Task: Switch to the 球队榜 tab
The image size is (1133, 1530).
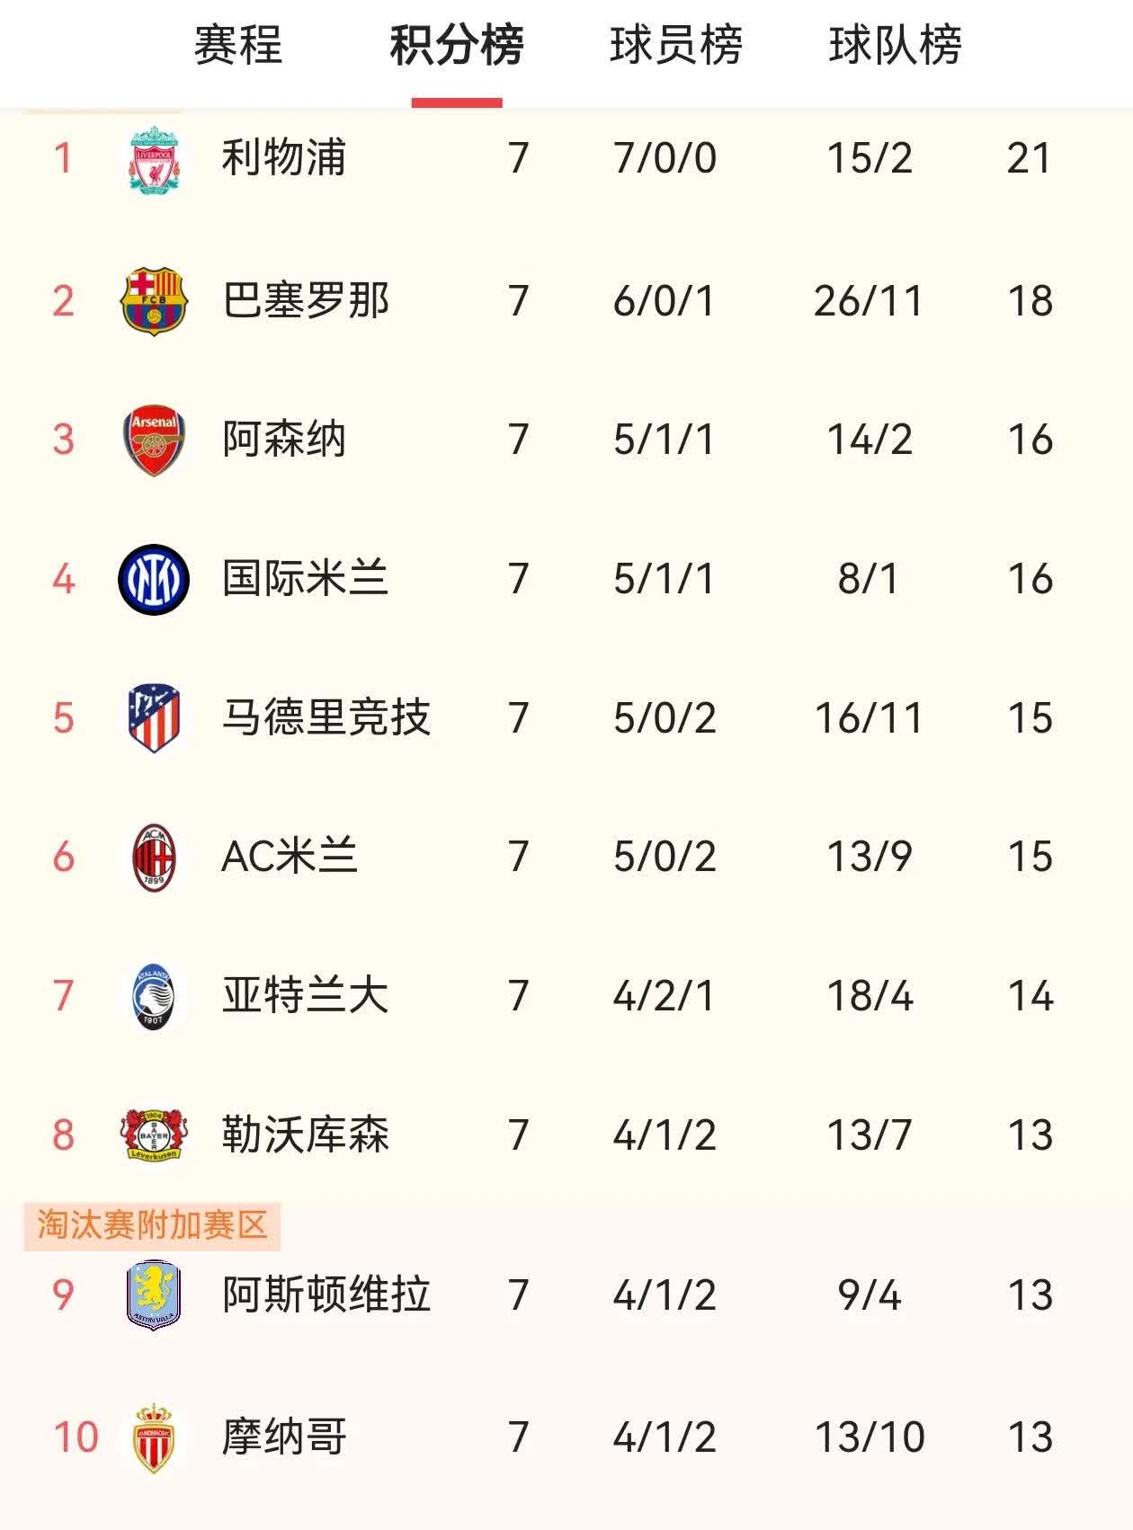Action: point(895,49)
